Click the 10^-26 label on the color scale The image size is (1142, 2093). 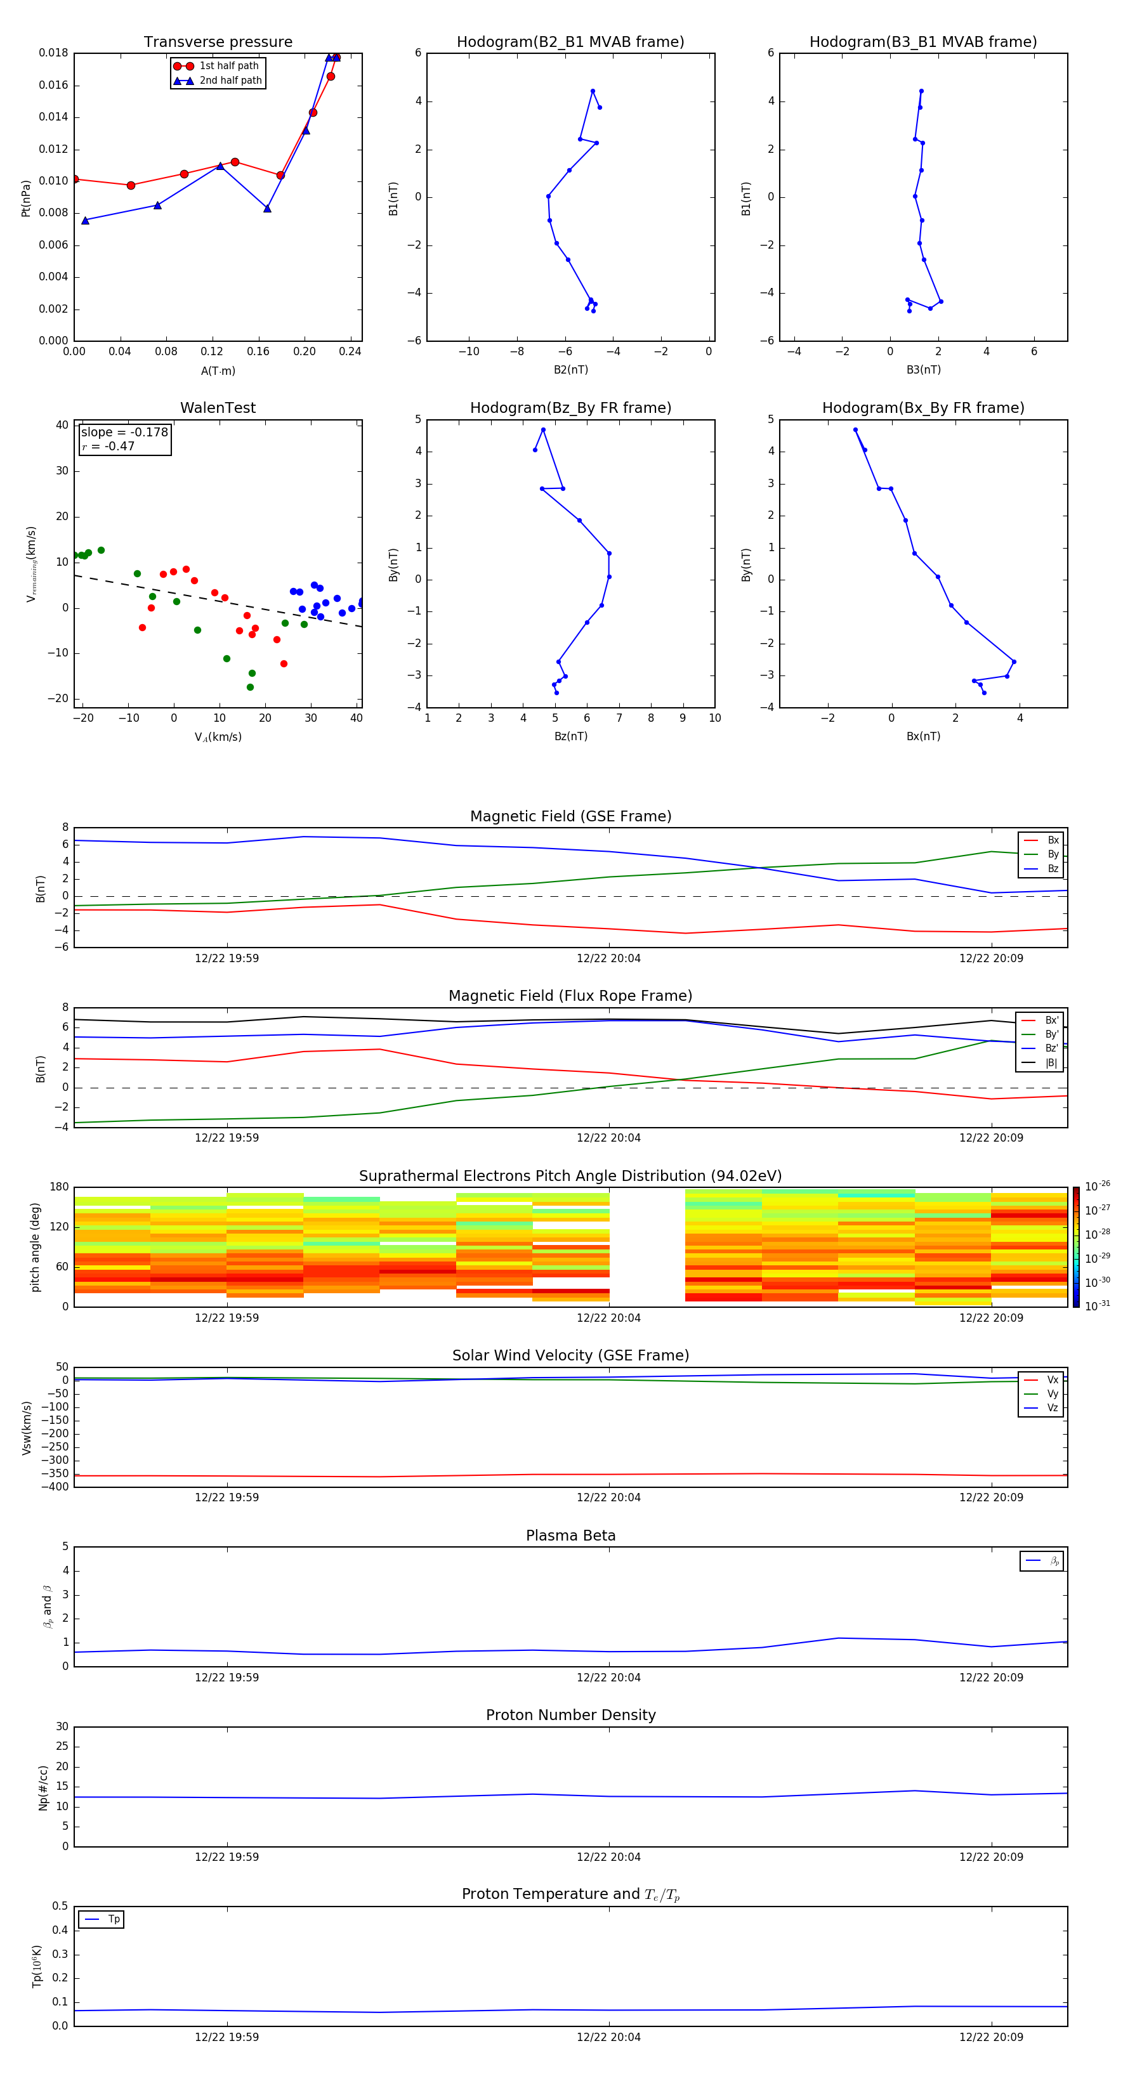[1098, 1186]
